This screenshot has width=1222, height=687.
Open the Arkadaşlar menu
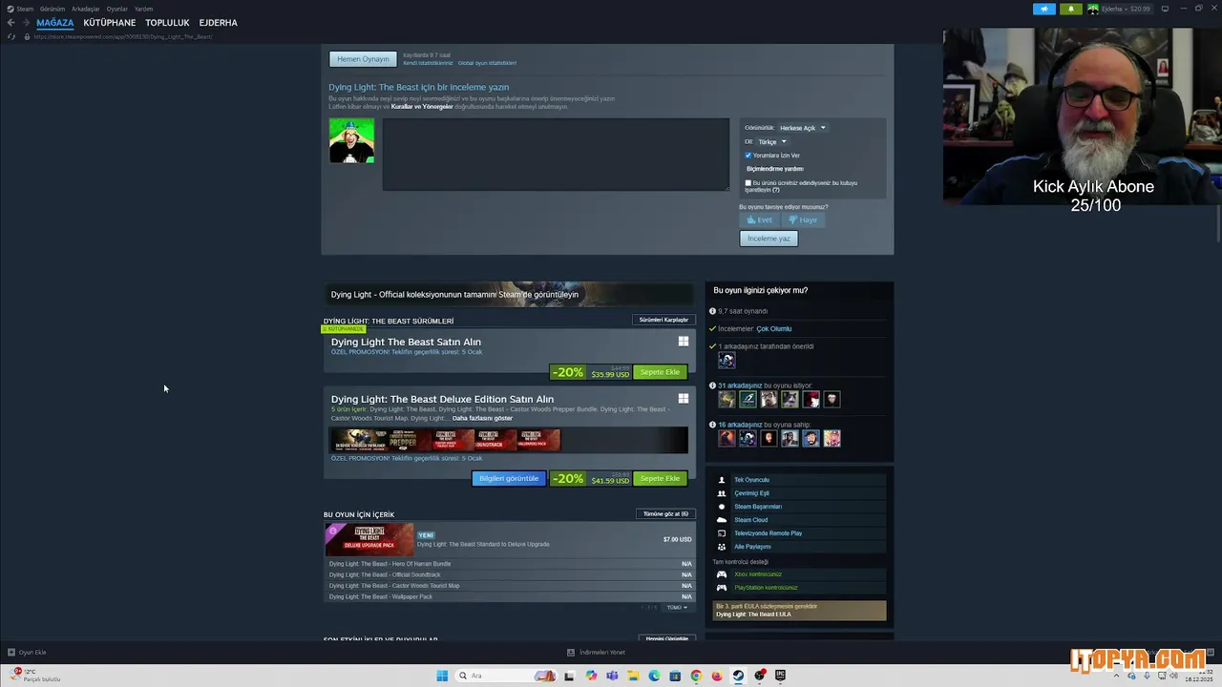click(x=86, y=9)
